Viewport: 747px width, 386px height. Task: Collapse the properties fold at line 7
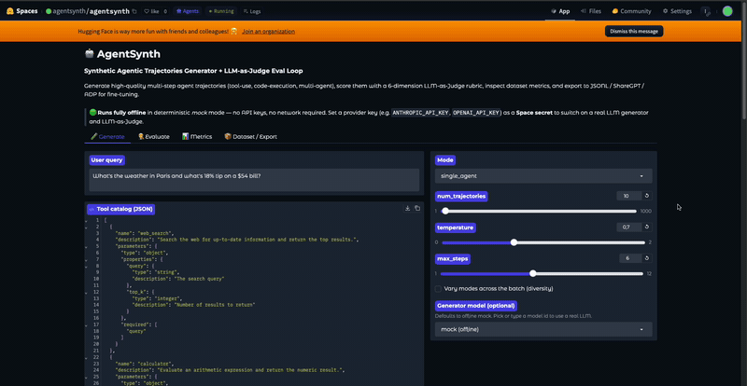[x=86, y=259]
